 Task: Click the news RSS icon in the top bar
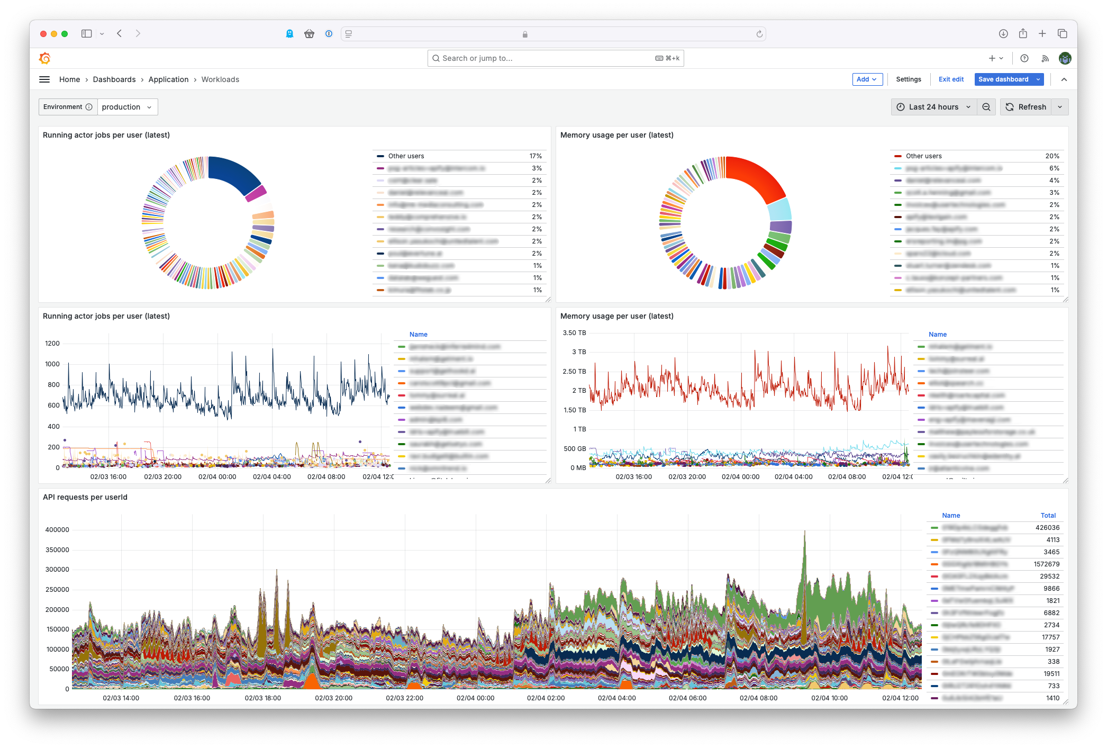click(x=1045, y=58)
